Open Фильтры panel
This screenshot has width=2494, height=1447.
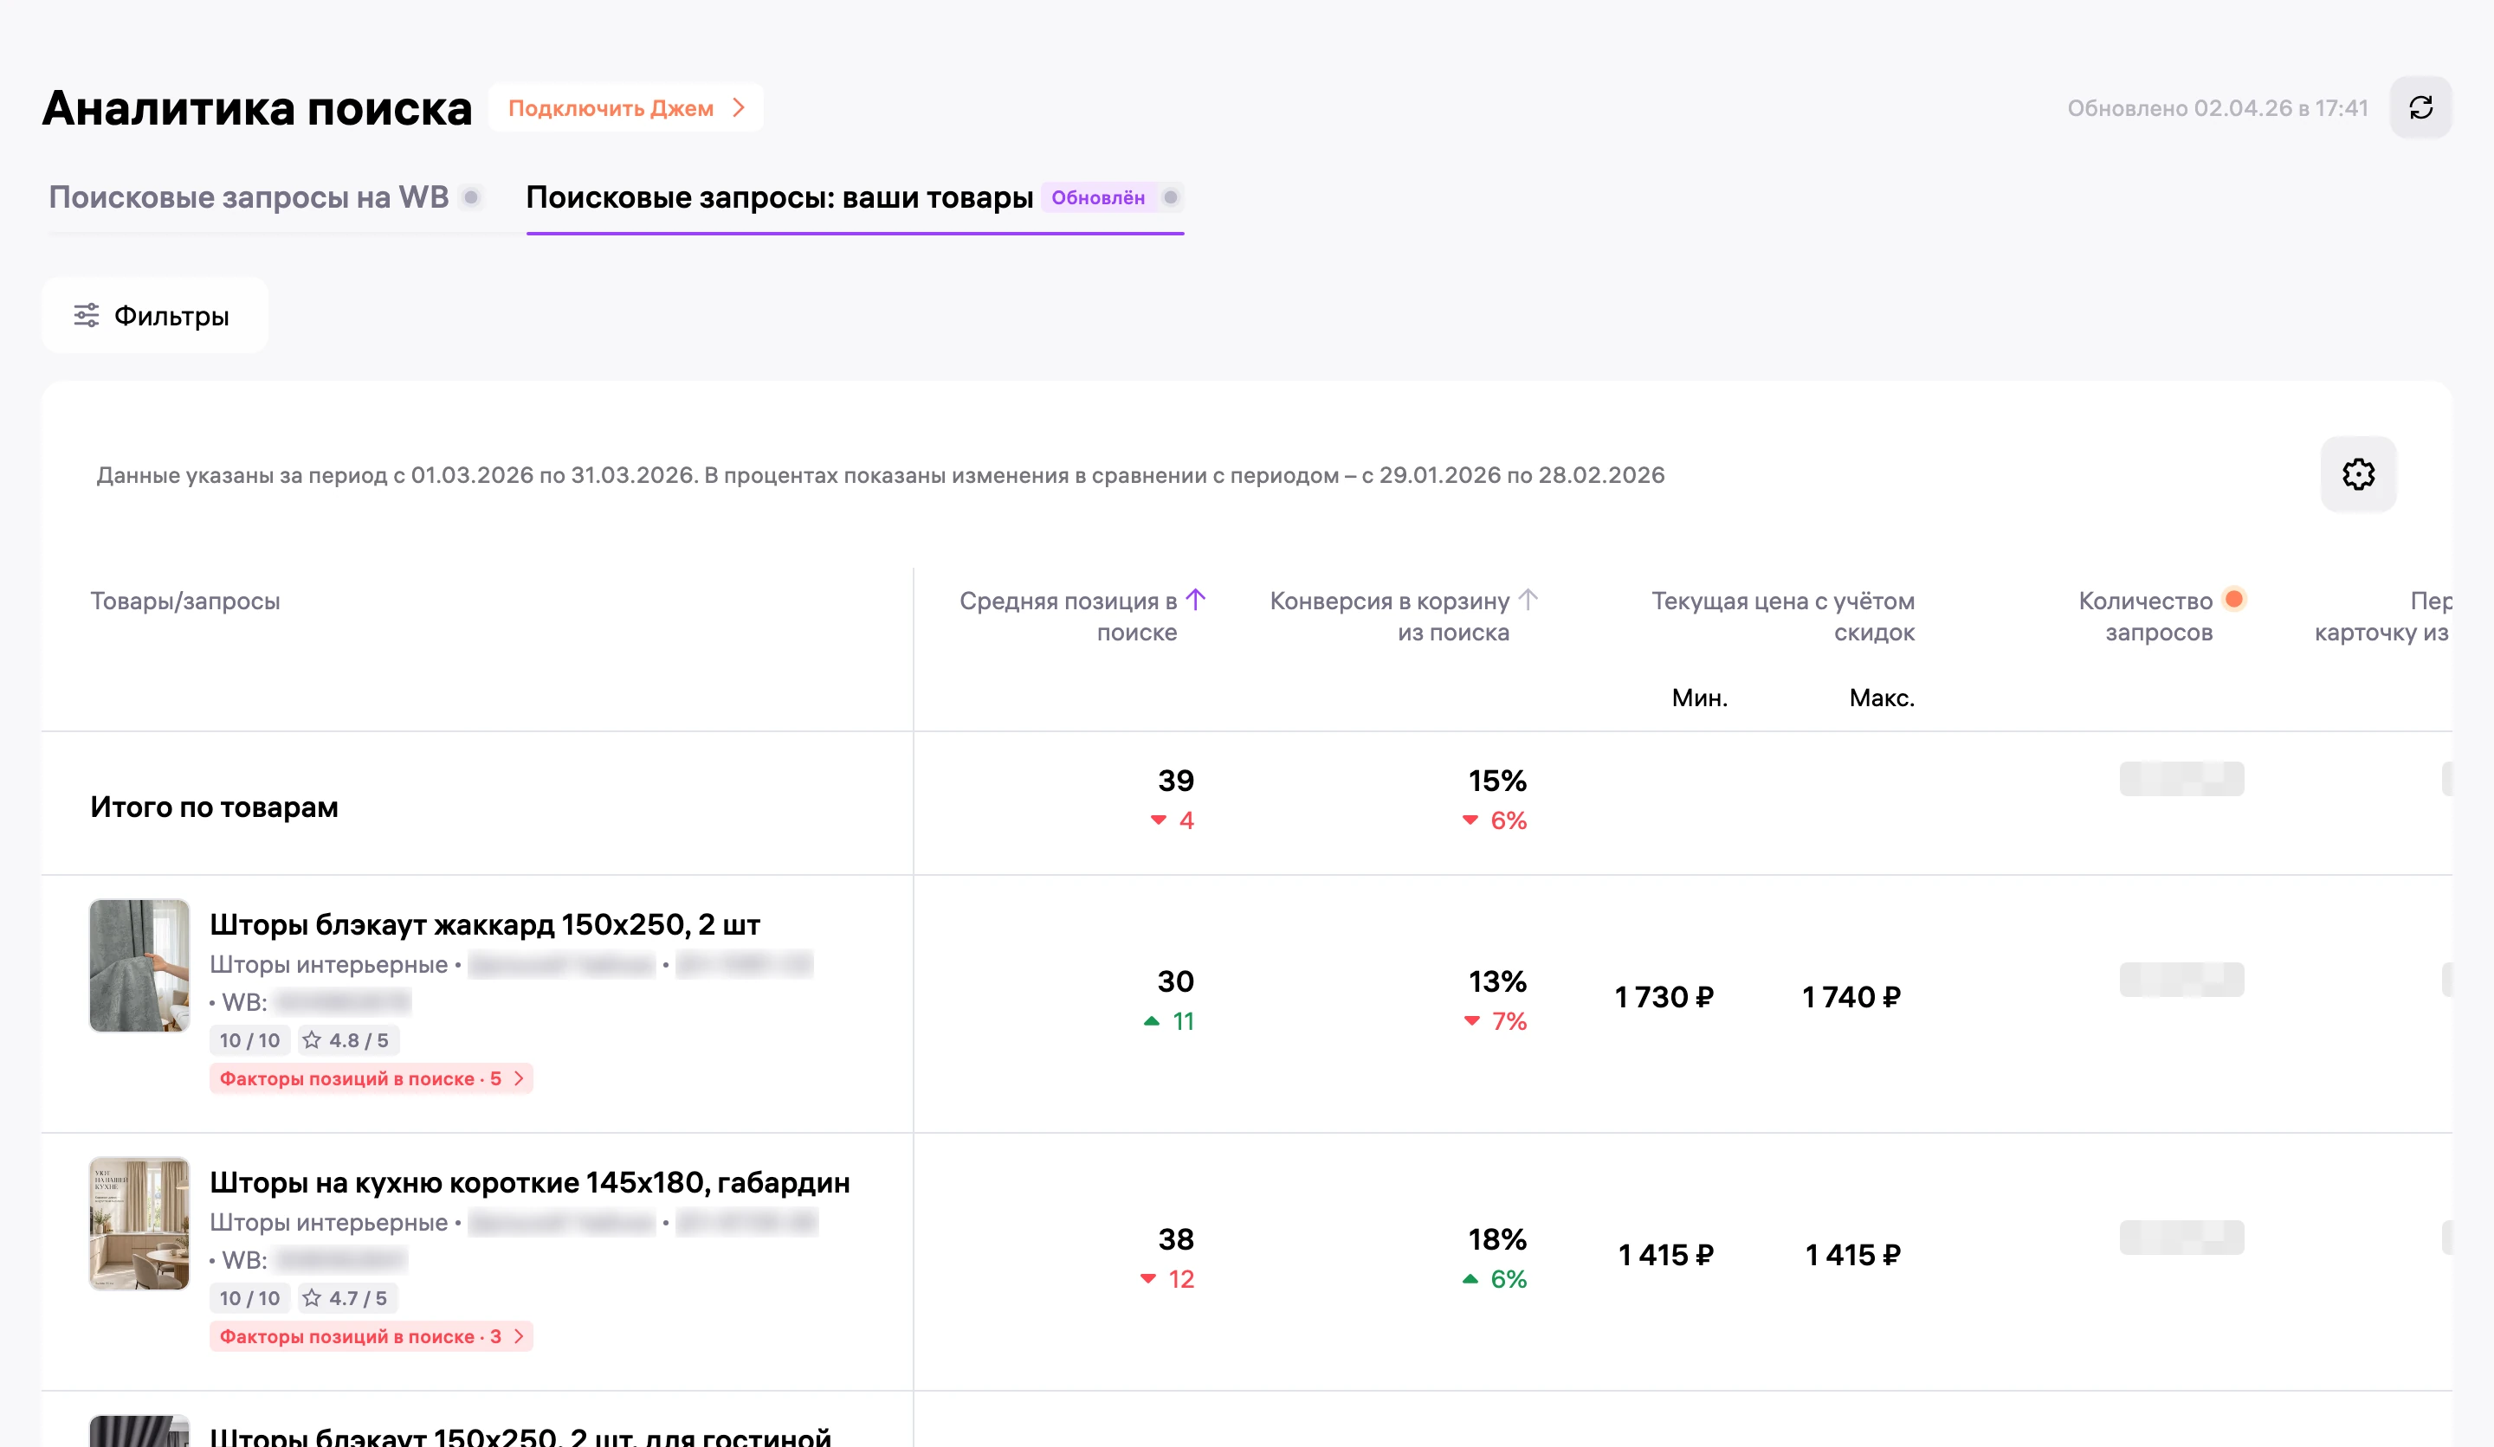(x=154, y=316)
